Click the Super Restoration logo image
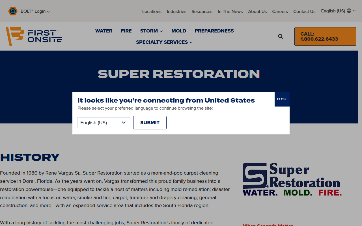362x226 pixels. 292,179
